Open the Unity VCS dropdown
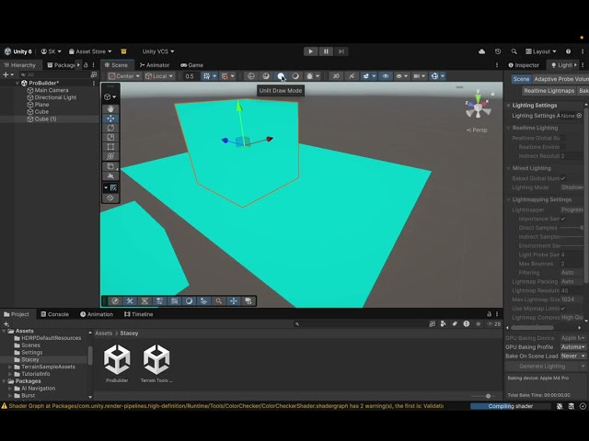 [158, 51]
